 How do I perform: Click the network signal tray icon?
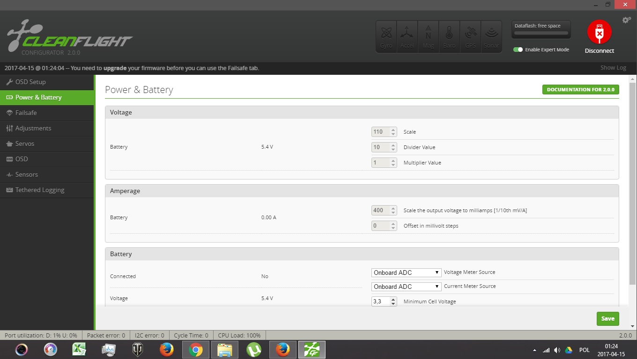click(x=546, y=350)
